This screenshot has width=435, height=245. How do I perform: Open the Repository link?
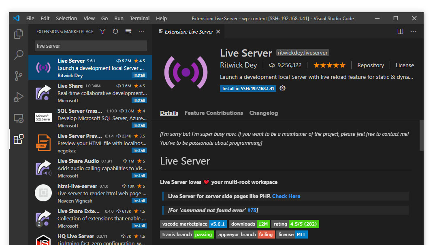371,65
